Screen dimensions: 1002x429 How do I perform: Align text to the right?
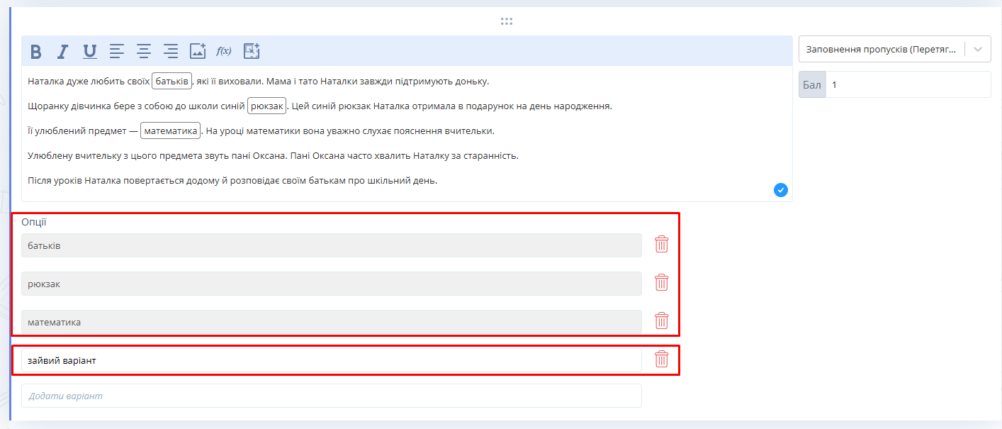click(171, 51)
